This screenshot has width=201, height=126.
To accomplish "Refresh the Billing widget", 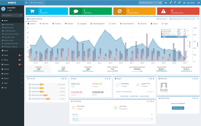I will (107, 79).
